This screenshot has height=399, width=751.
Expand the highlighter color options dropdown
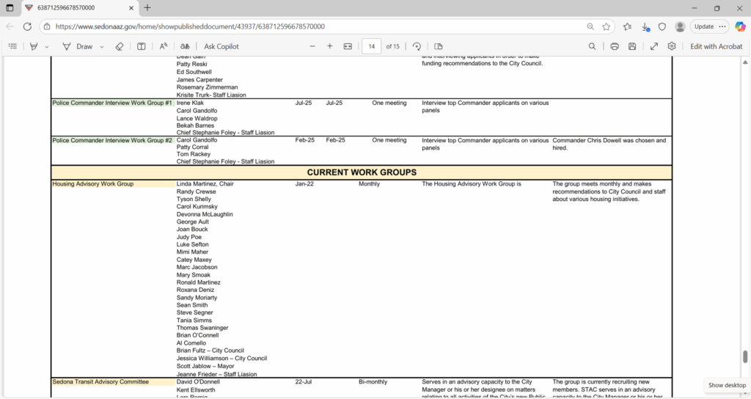[x=47, y=46]
